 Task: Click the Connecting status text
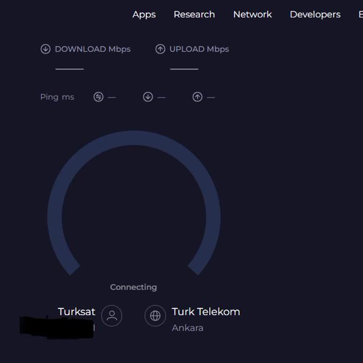coord(133,287)
